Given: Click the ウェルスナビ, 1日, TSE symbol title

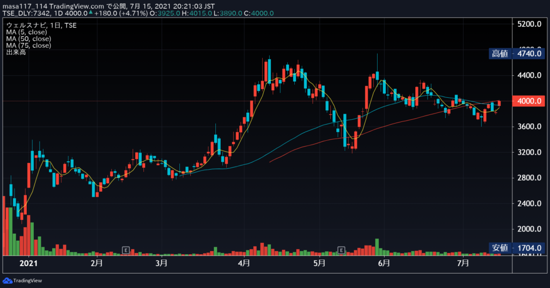Looking at the screenshot, I should pyautogui.click(x=41, y=25).
